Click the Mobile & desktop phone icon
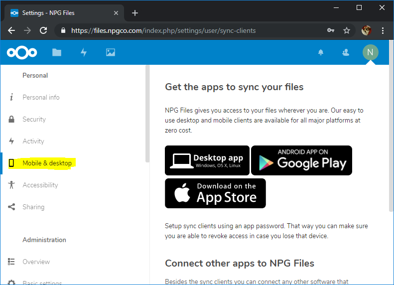The height and width of the screenshot is (285, 394). point(11,163)
